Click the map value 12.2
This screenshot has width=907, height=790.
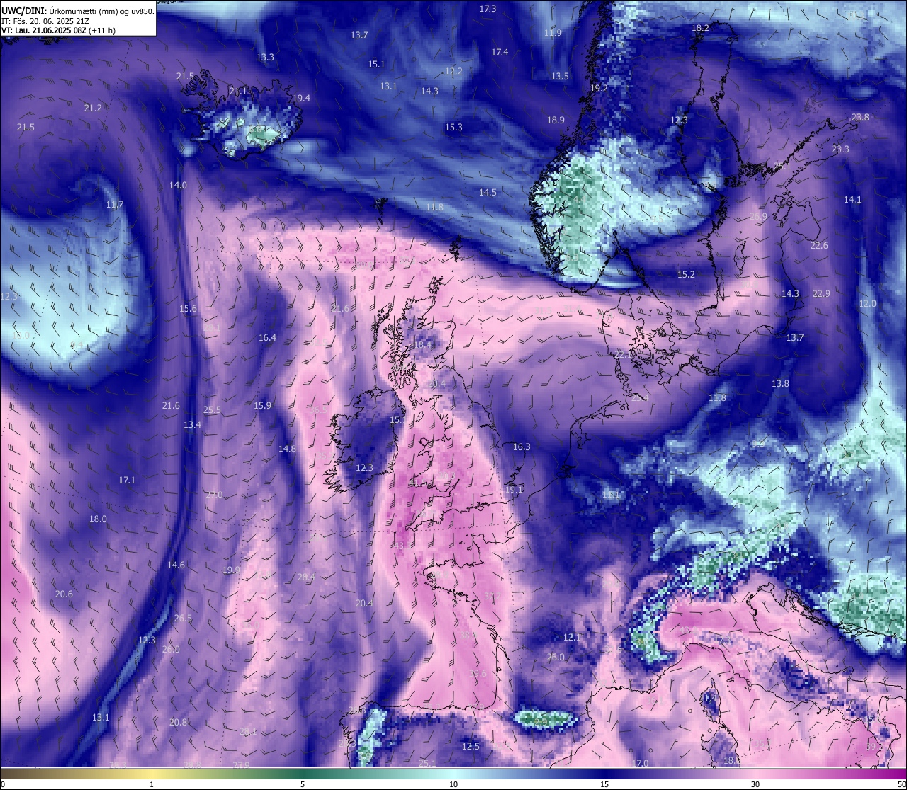453,72
